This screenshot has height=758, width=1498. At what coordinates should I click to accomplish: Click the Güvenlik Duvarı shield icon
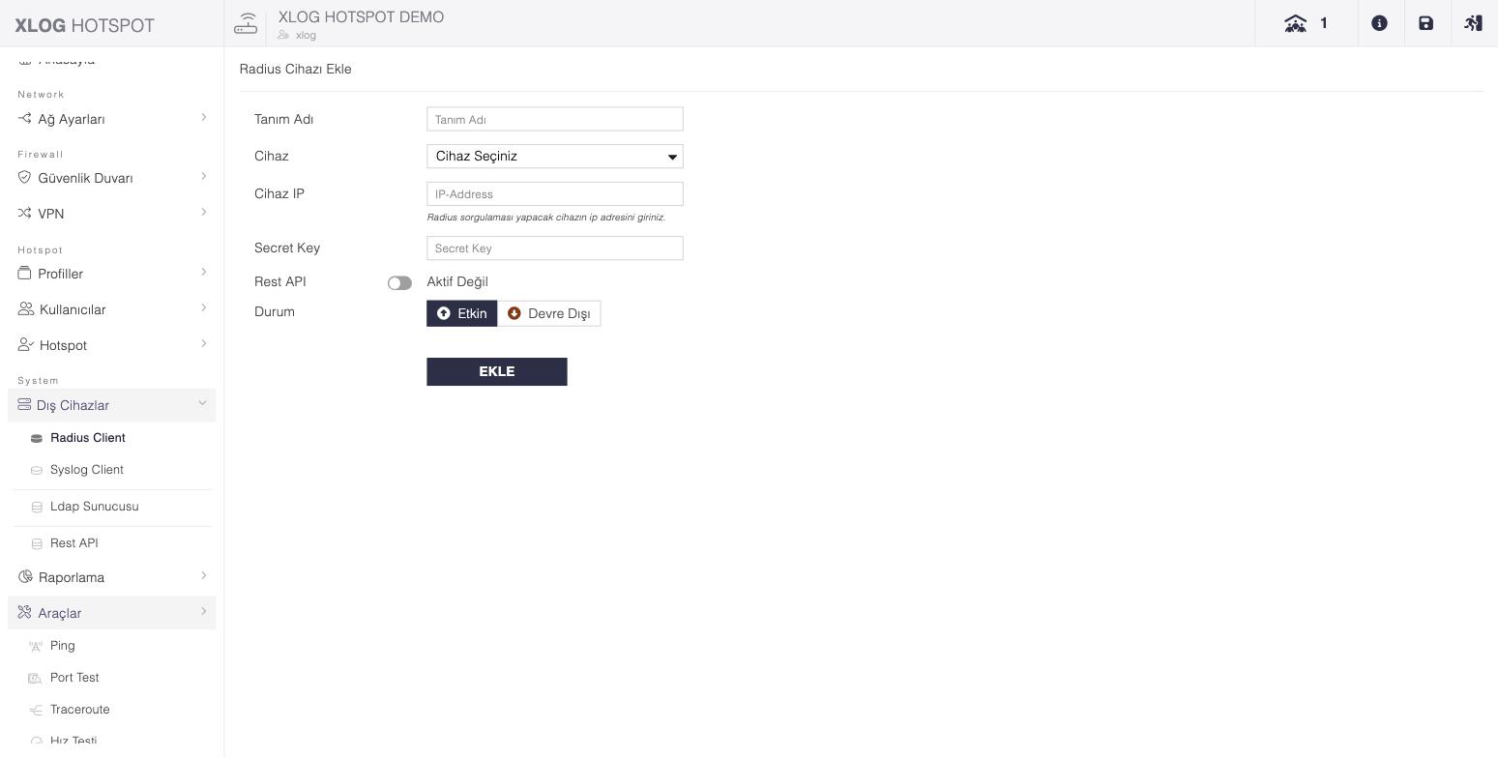point(25,177)
